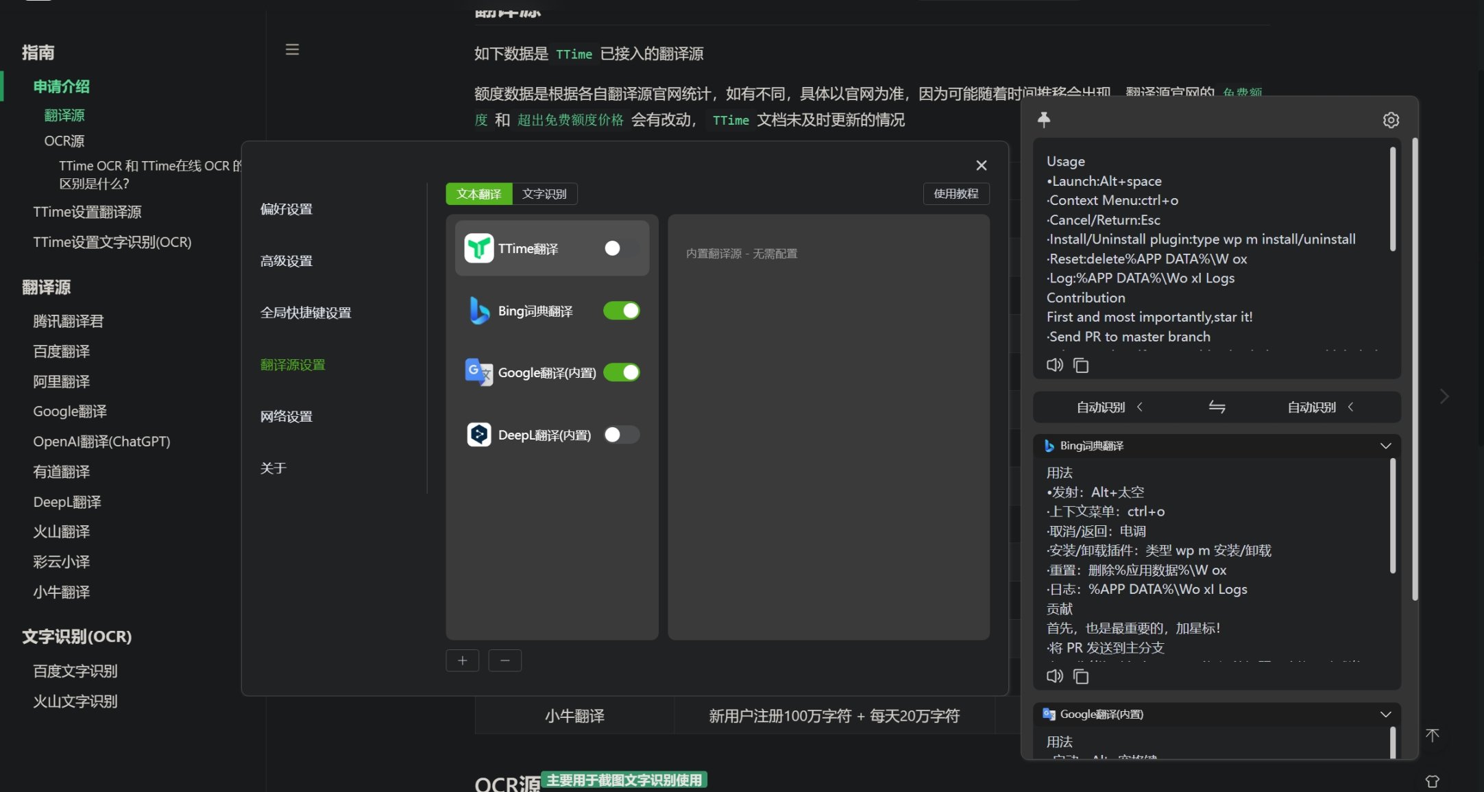Open 申请介绍 in docs sidebar
Viewport: 1484px width, 792px height.
[62, 86]
